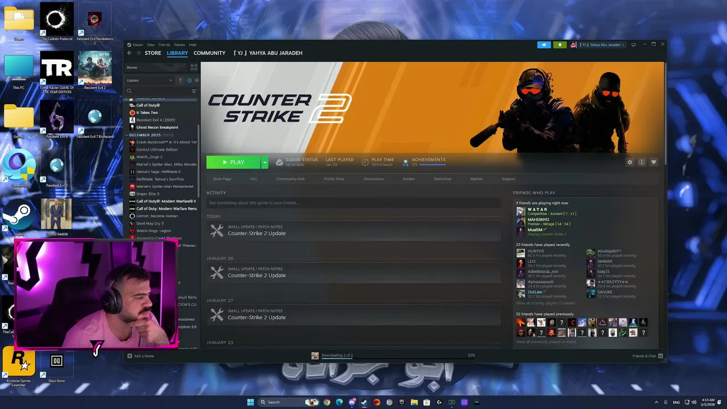Open Big Picture mode monitor icon

point(633,44)
